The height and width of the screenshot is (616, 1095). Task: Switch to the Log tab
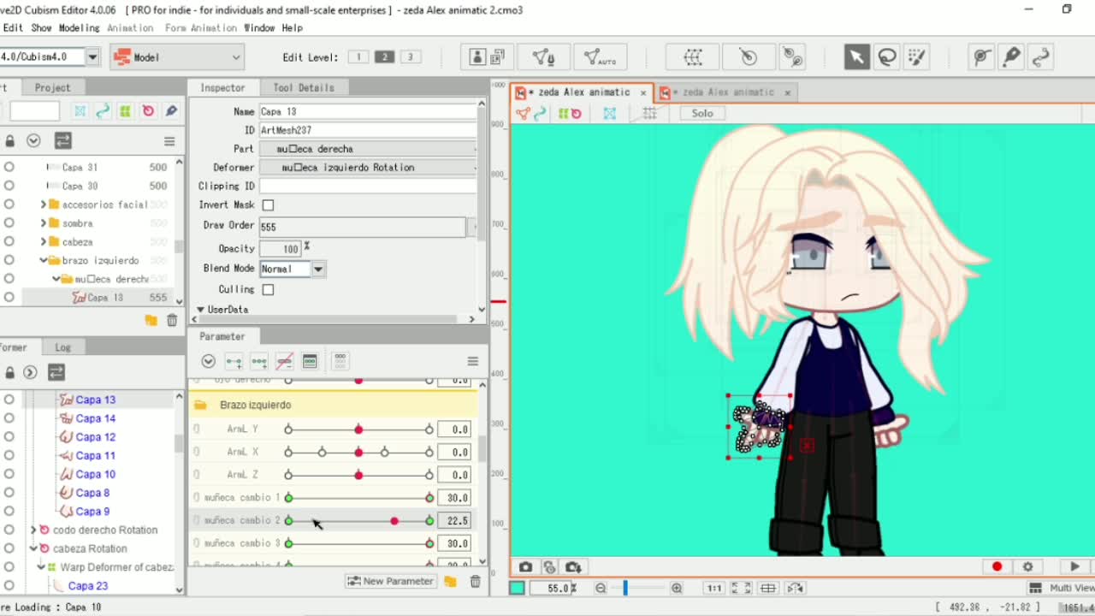[62, 347]
